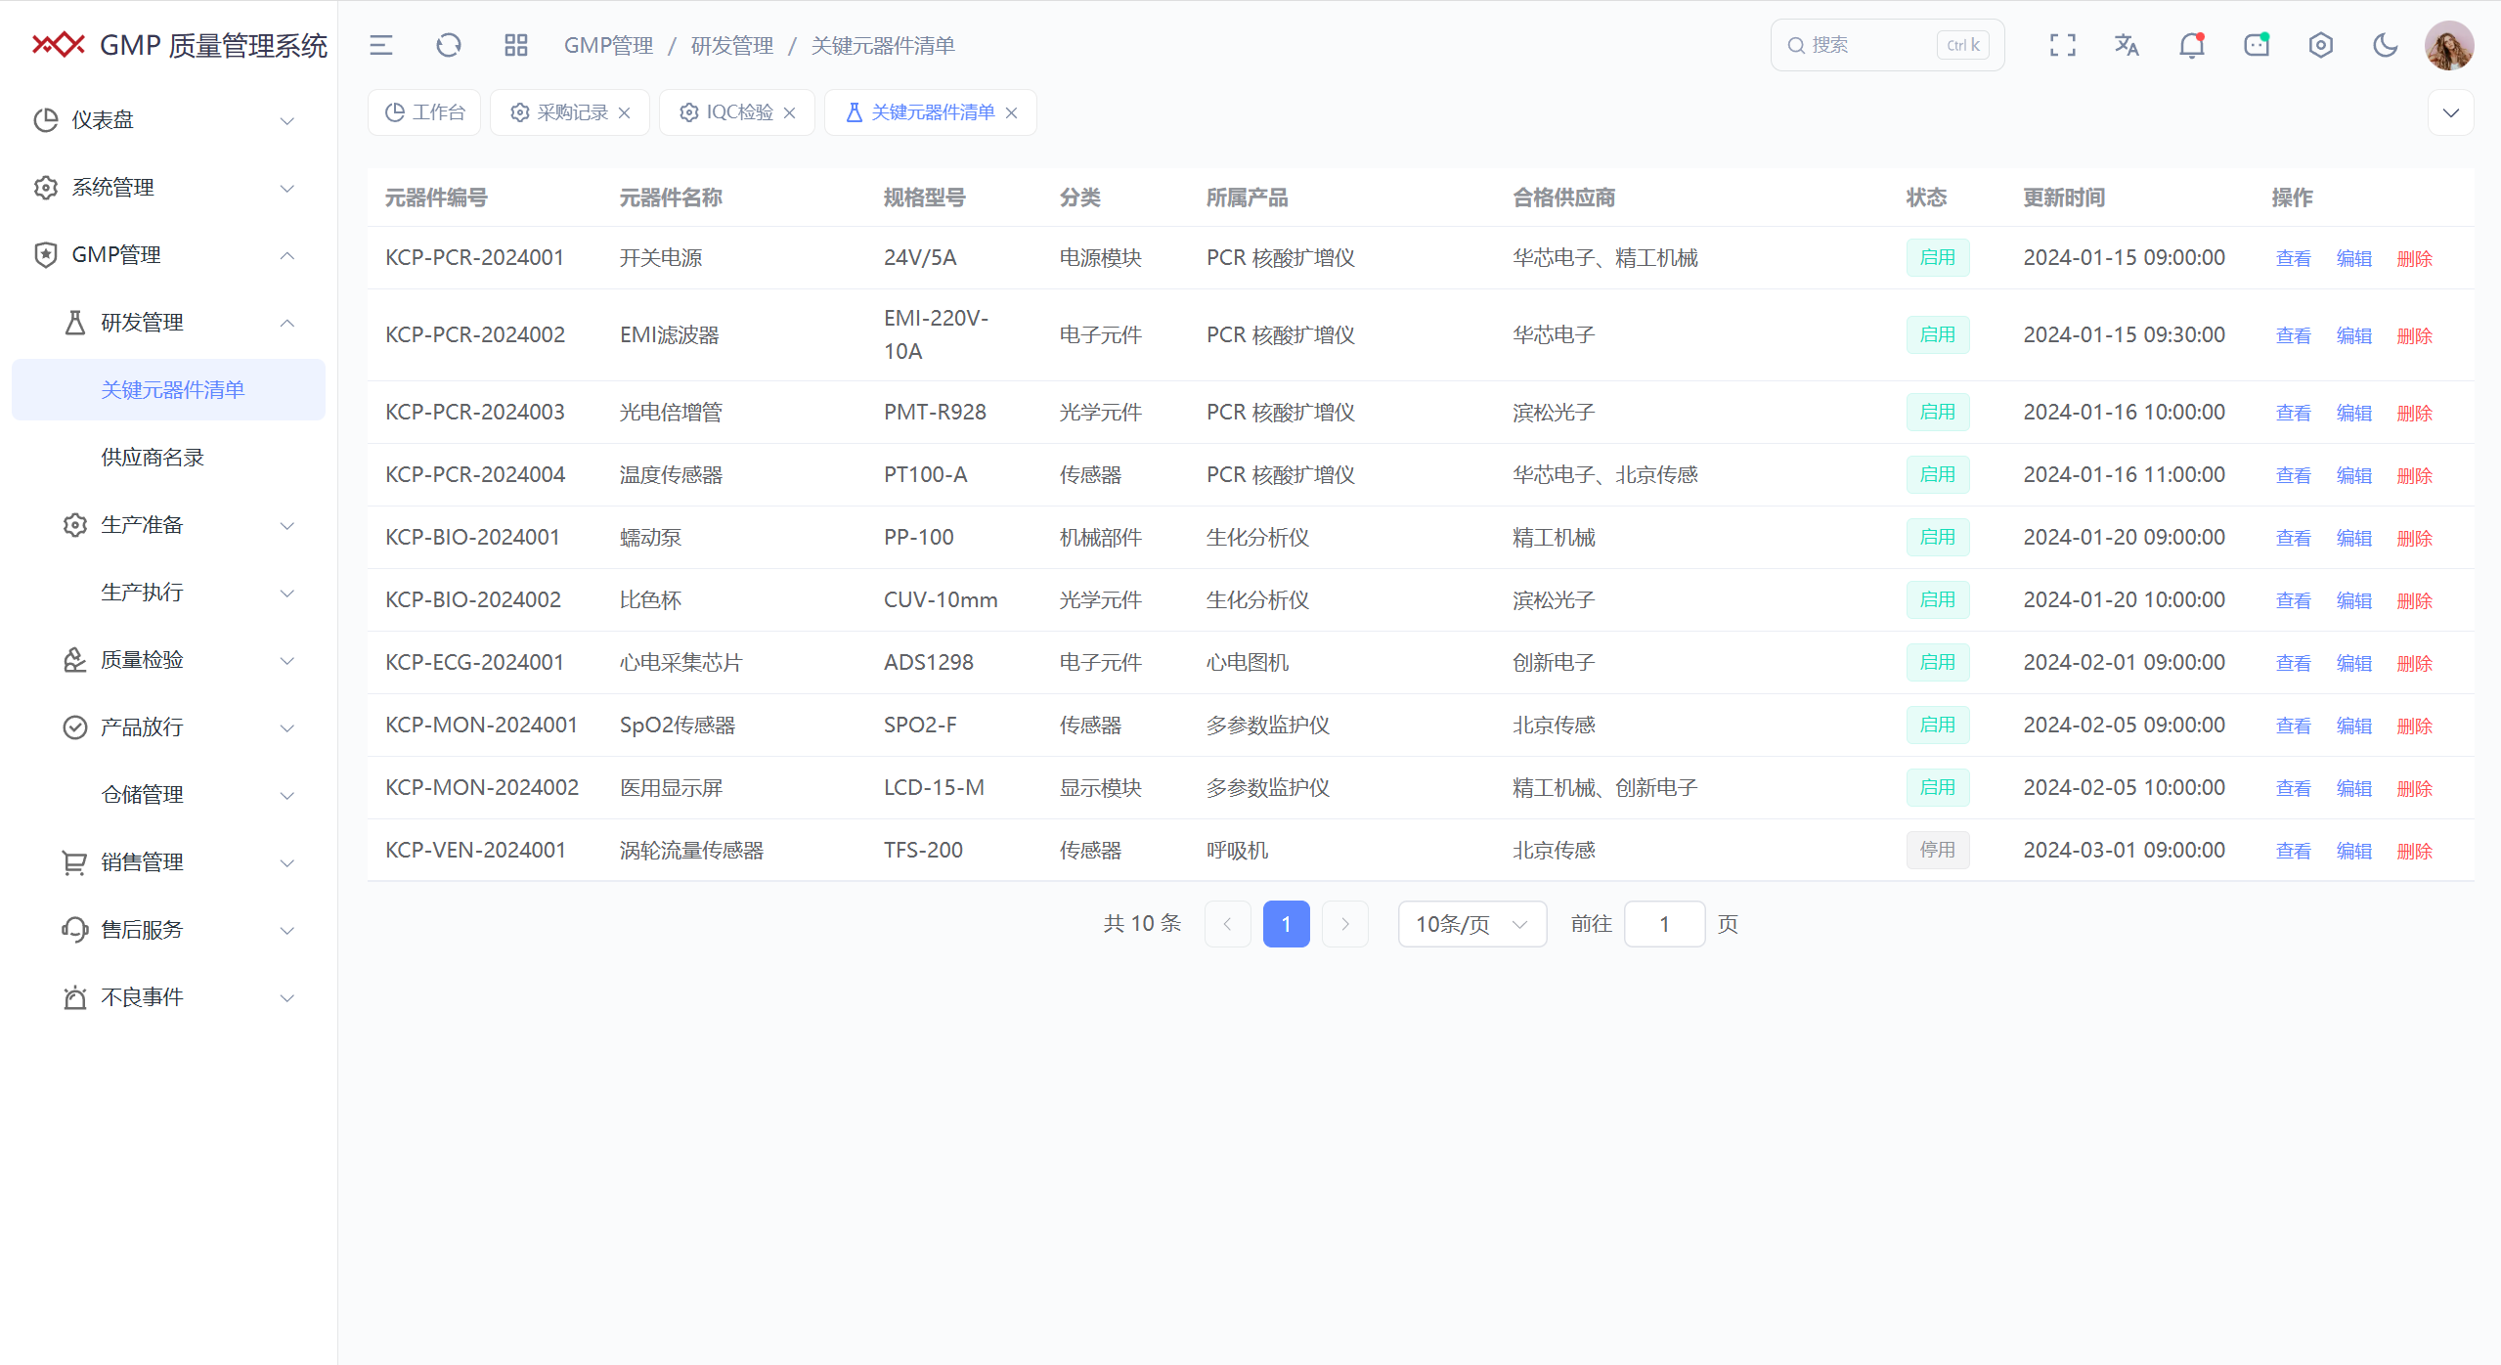Click cell ADS1298
The image size is (2501, 1365).
coord(929,662)
